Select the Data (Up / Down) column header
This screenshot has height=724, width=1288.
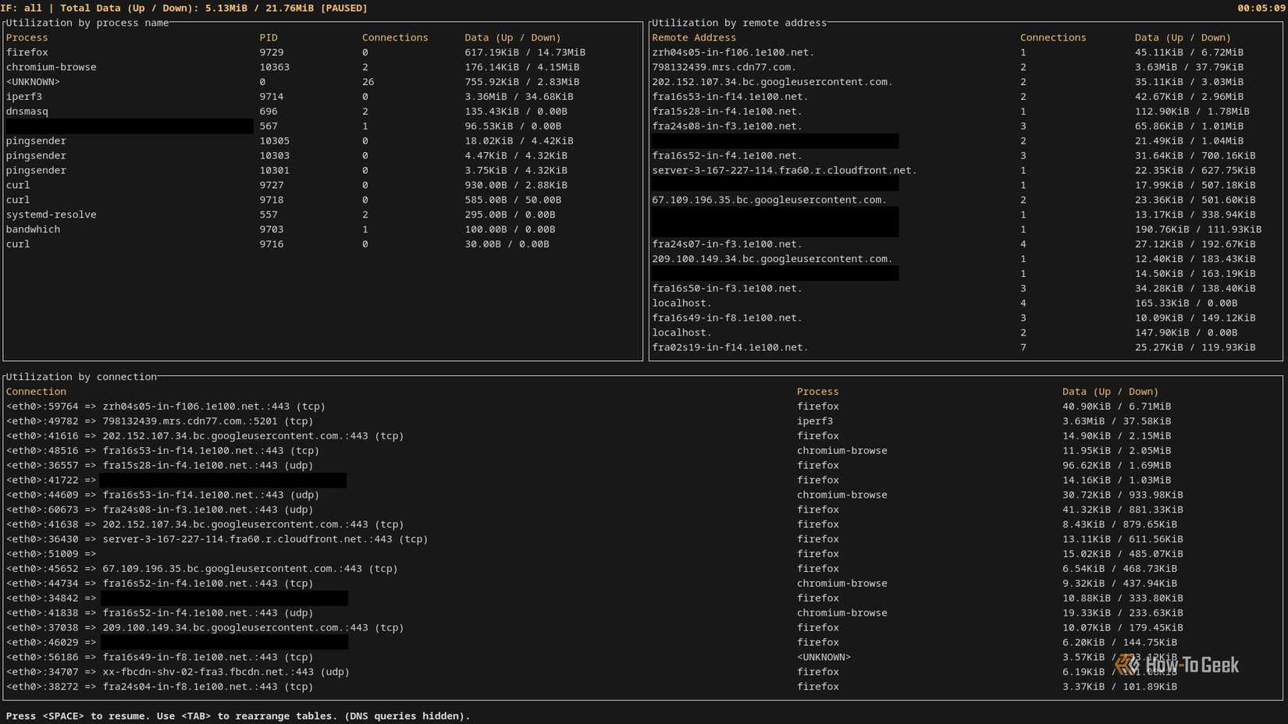pyautogui.click(x=513, y=37)
